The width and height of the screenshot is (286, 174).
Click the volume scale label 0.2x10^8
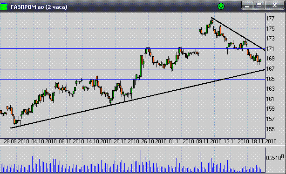coord(275,157)
